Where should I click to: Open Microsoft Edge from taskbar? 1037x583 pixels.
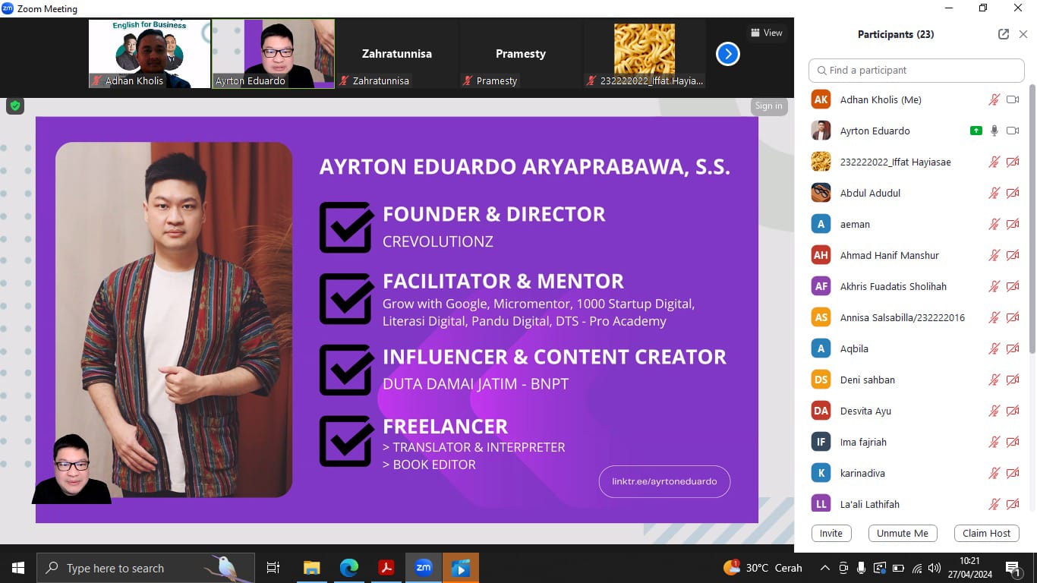(348, 568)
